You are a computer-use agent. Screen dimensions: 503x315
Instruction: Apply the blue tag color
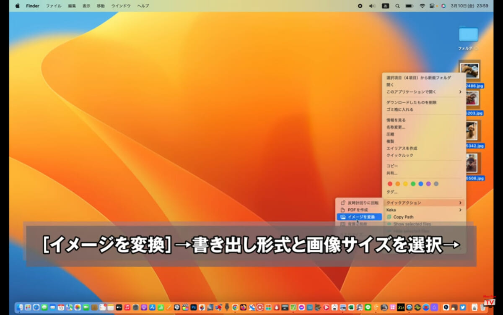click(x=421, y=184)
